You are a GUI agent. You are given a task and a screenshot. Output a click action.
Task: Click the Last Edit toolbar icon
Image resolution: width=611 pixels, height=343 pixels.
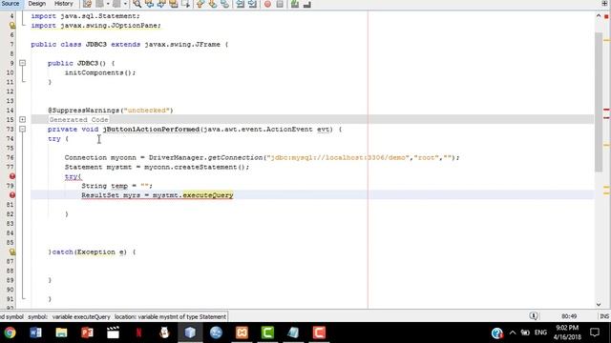point(87,4)
